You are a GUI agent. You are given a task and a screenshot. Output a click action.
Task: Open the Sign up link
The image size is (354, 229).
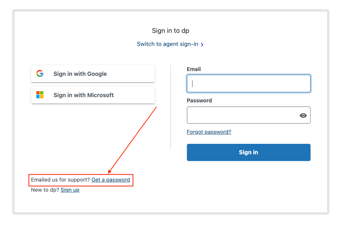click(70, 190)
